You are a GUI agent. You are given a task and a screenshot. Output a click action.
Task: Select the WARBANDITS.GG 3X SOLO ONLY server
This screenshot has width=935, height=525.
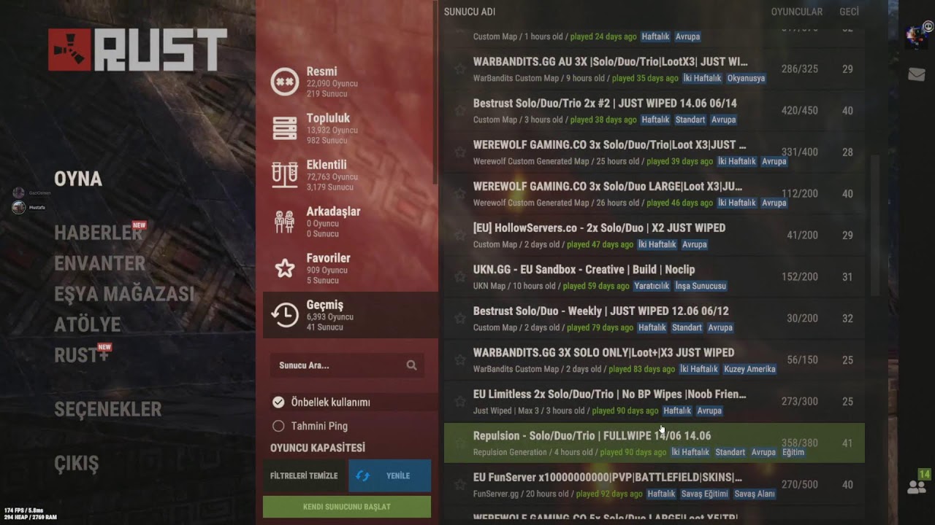click(x=654, y=360)
